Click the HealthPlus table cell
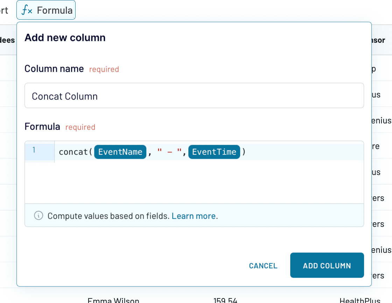Image resolution: width=392 pixels, height=303 pixels. pos(360,300)
